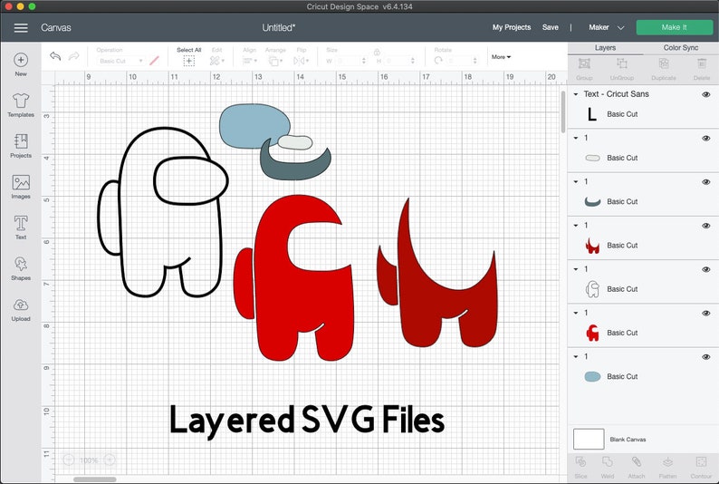
Task: Click the Align tool icon
Action: click(248, 61)
